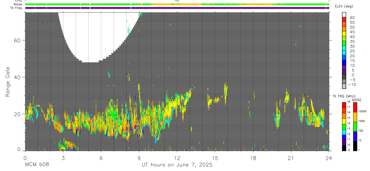Screen dimensions: 370x171
Task: Click the '60' tick on Range Gate axis
Action: click(17, 40)
